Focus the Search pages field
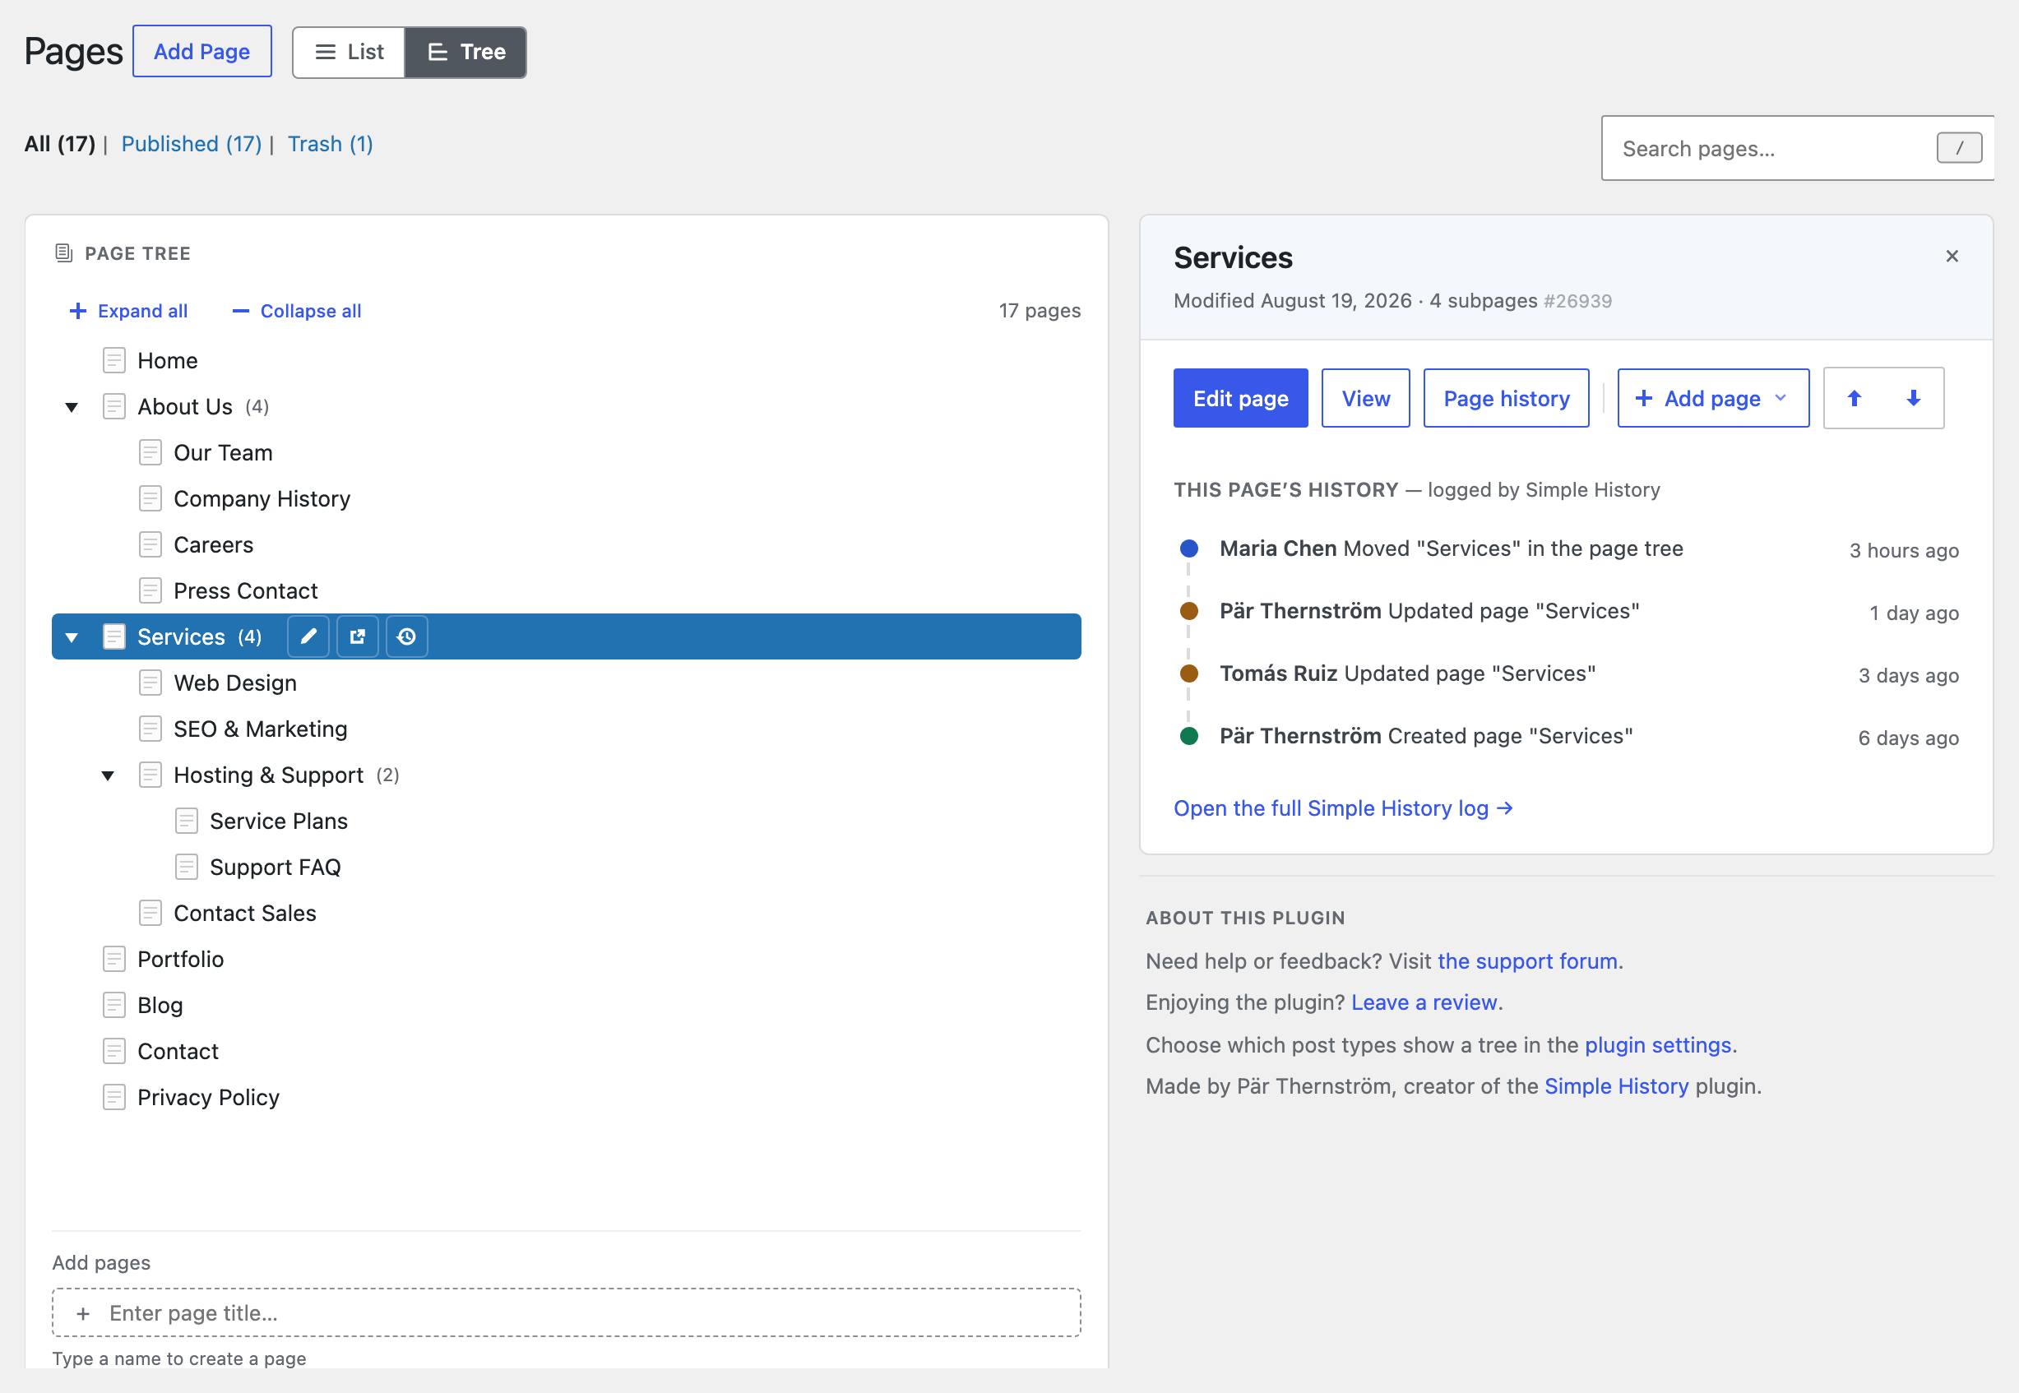The height and width of the screenshot is (1393, 2019). point(1796,148)
